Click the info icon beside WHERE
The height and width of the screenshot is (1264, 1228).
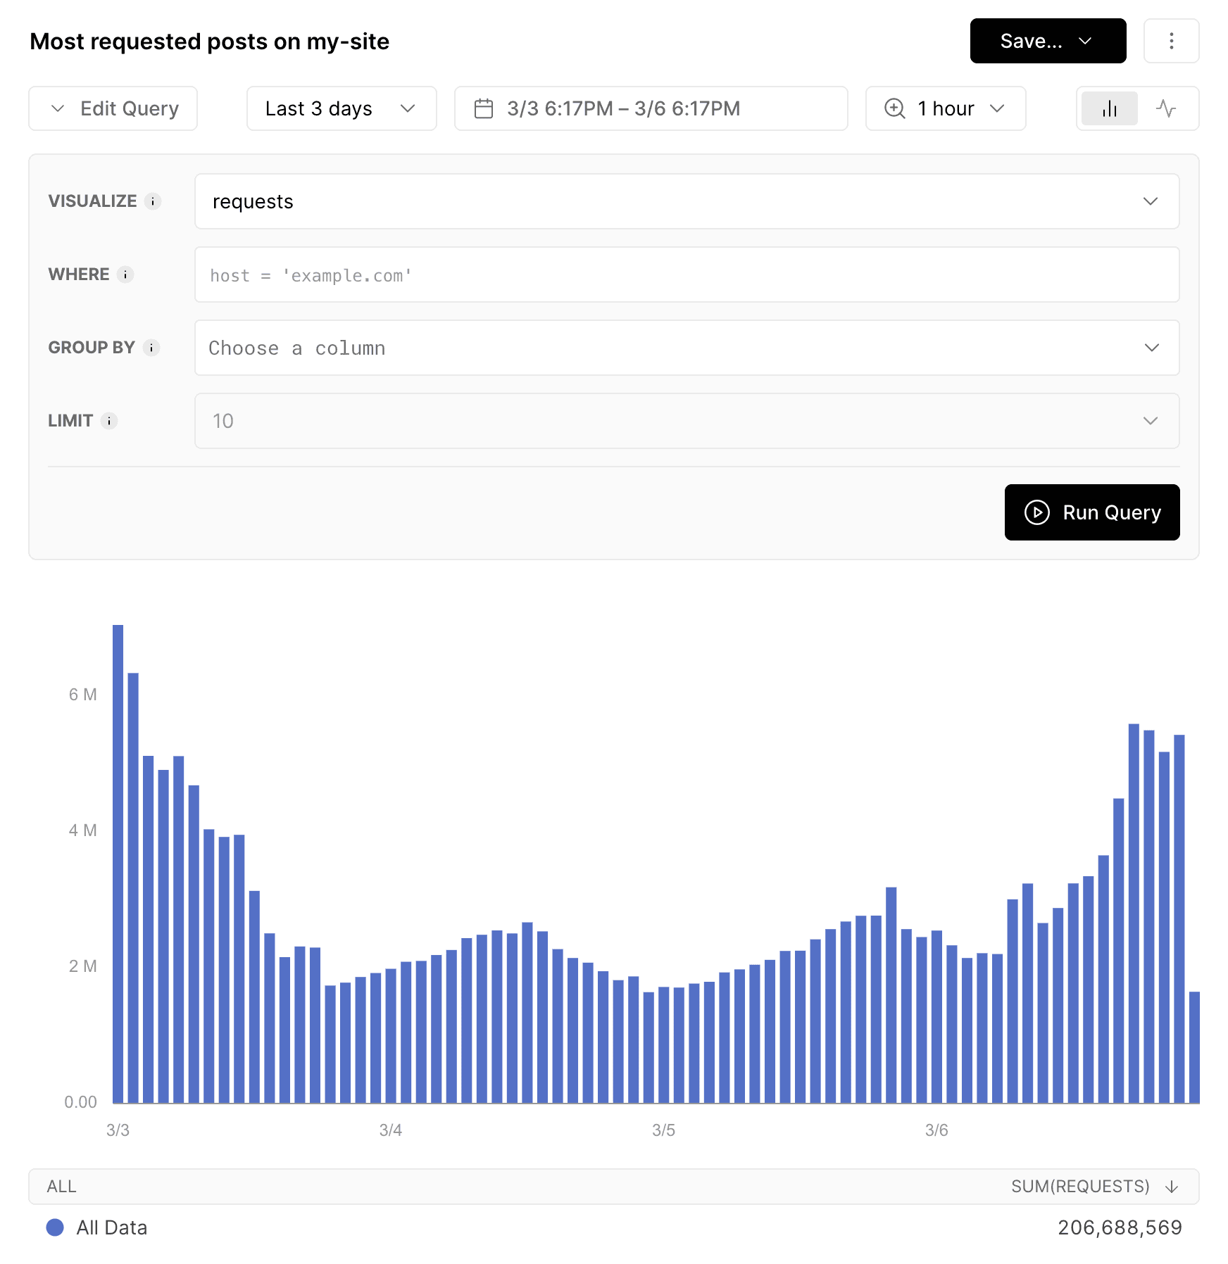125,274
